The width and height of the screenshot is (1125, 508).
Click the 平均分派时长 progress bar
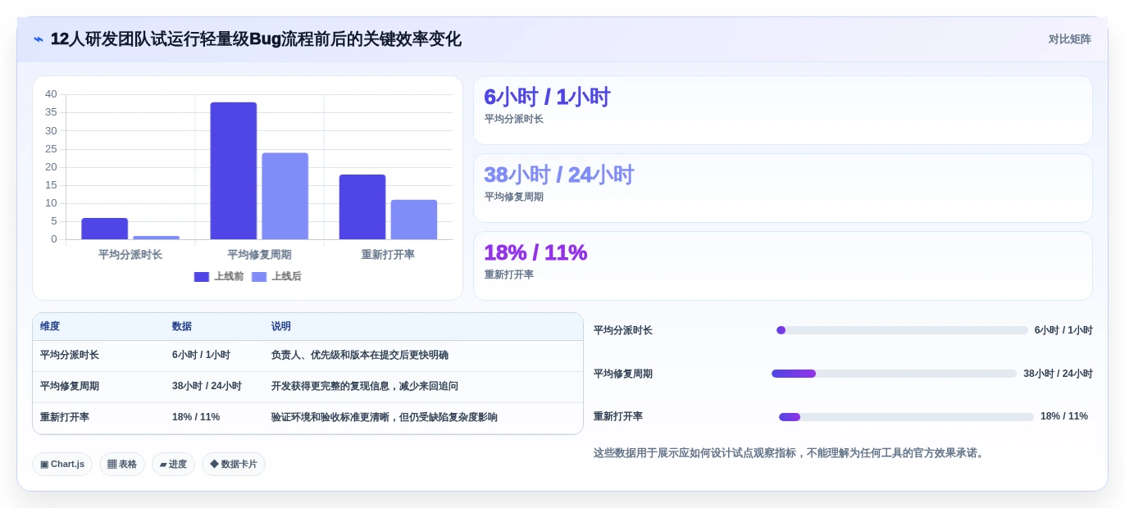pyautogui.click(x=902, y=330)
